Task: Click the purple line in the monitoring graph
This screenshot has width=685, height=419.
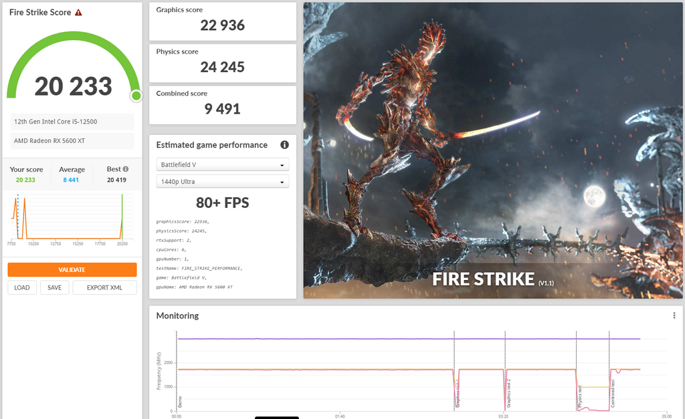Action: click(409, 339)
